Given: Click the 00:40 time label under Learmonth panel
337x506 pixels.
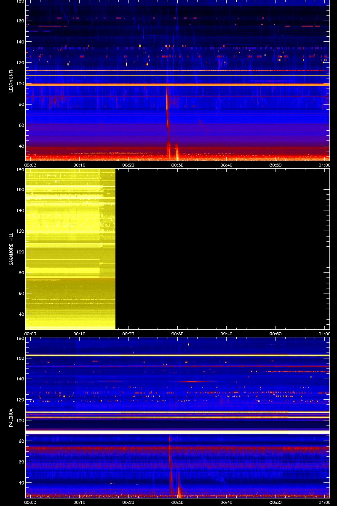Looking at the screenshot, I should pos(227,165).
